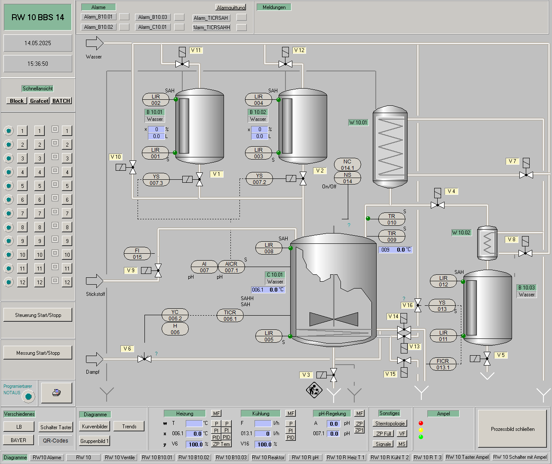Screen dimensions: 552x464
Task: Click the Sterntopologie button
Action: [x=390, y=424]
